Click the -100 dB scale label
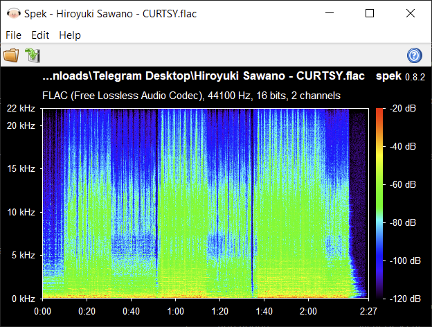Viewport: 432px width, 327px height. tap(405, 260)
